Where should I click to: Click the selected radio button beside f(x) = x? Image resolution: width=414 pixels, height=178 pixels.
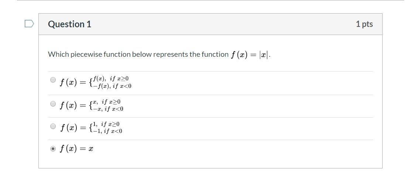click(x=53, y=149)
